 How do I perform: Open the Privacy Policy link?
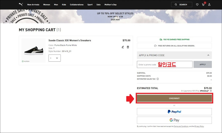[199, 126]
